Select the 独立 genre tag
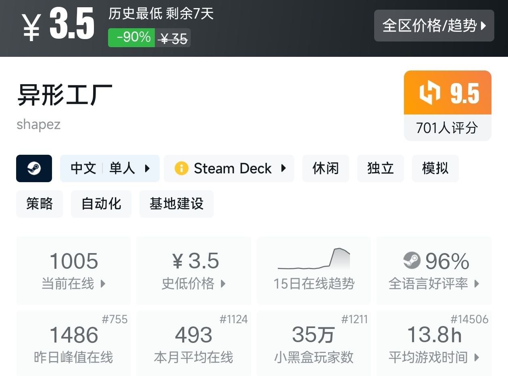 click(380, 168)
